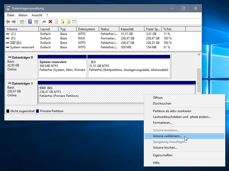Click the 11 % free cell
This screenshot has width=229, height=171.
(x=167, y=34)
